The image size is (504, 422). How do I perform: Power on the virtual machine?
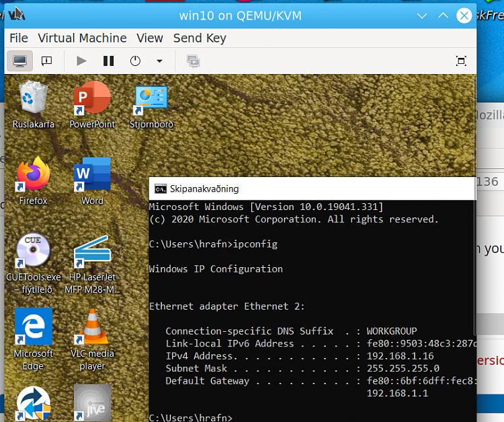tap(81, 61)
